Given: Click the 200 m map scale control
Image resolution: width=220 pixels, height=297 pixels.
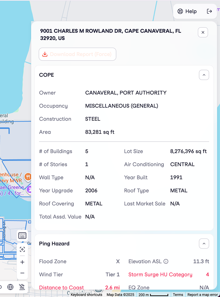Looking at the screenshot, I should (x=153, y=295).
